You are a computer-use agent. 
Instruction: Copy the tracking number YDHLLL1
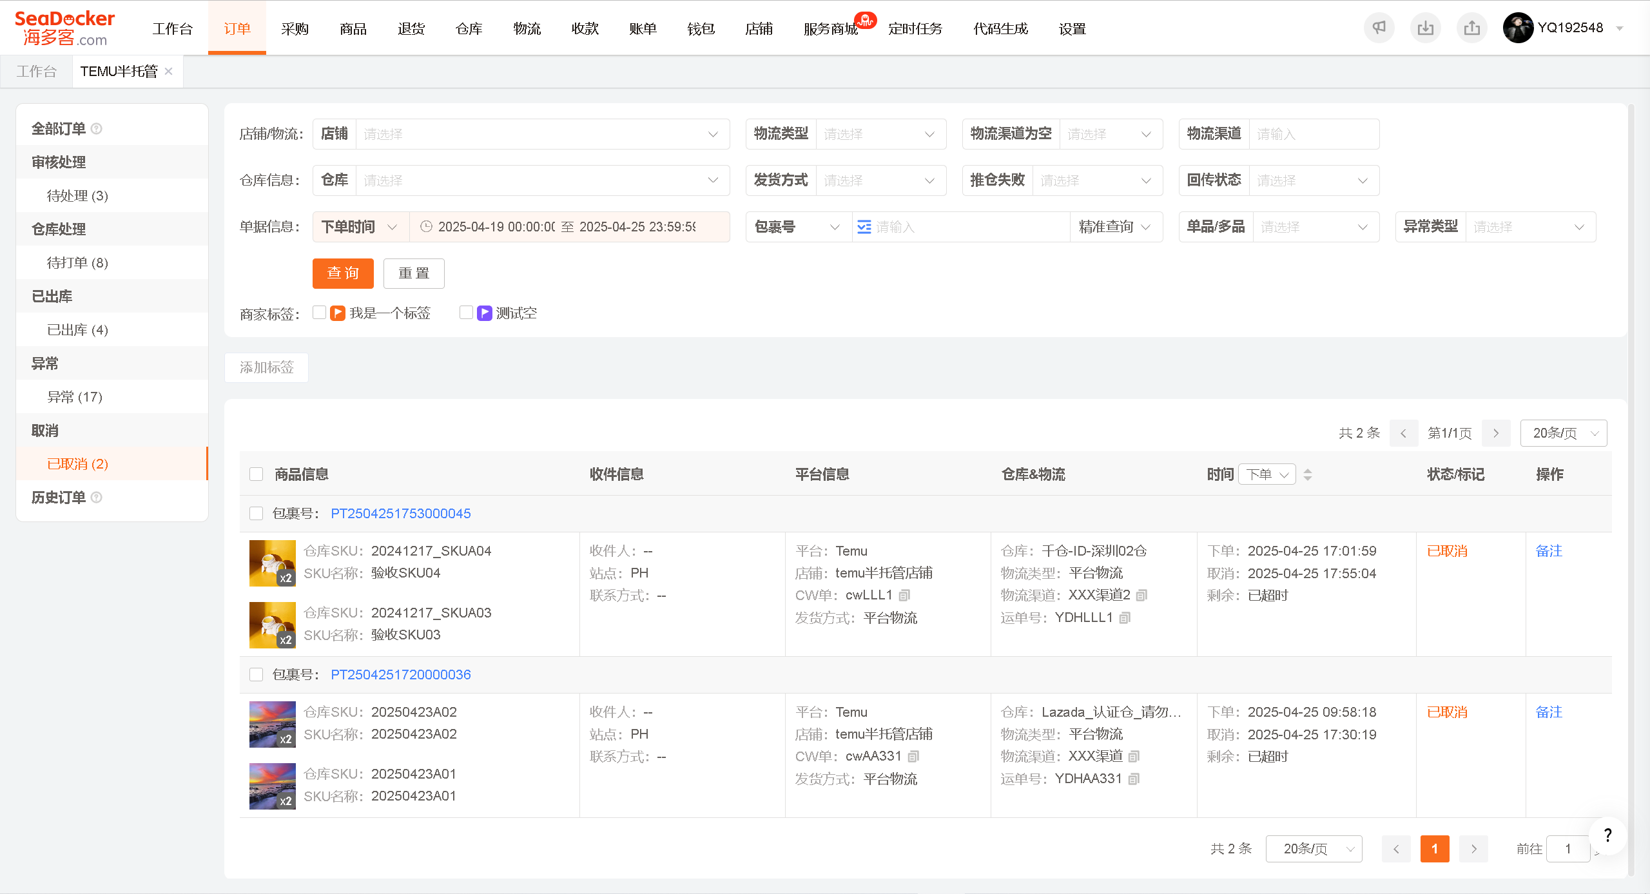tap(1125, 617)
